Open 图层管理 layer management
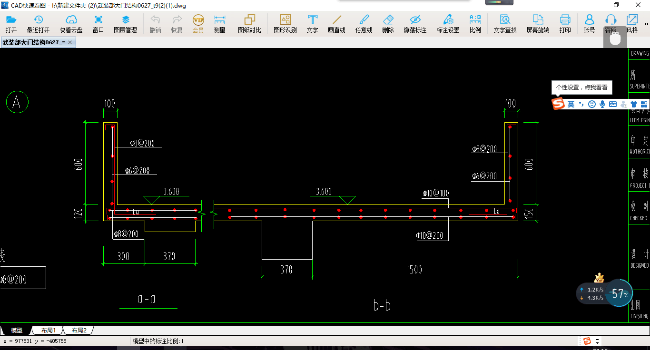The width and height of the screenshot is (650, 350). [x=125, y=23]
